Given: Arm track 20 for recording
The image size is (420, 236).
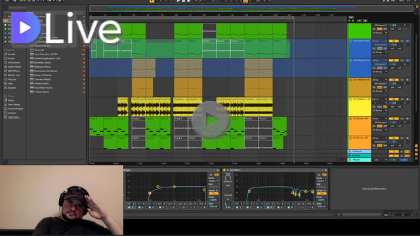Looking at the screenshot, I should 408,80.
